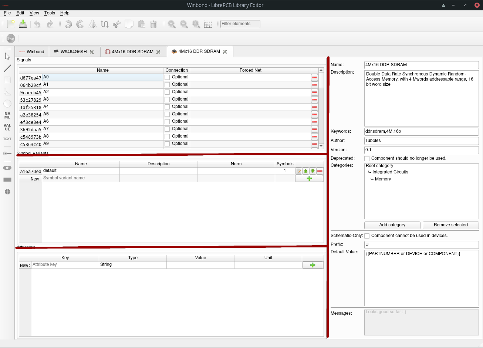This screenshot has height=348, width=483.
Task: Add new symbol variant with plus button
Action: (x=309, y=179)
